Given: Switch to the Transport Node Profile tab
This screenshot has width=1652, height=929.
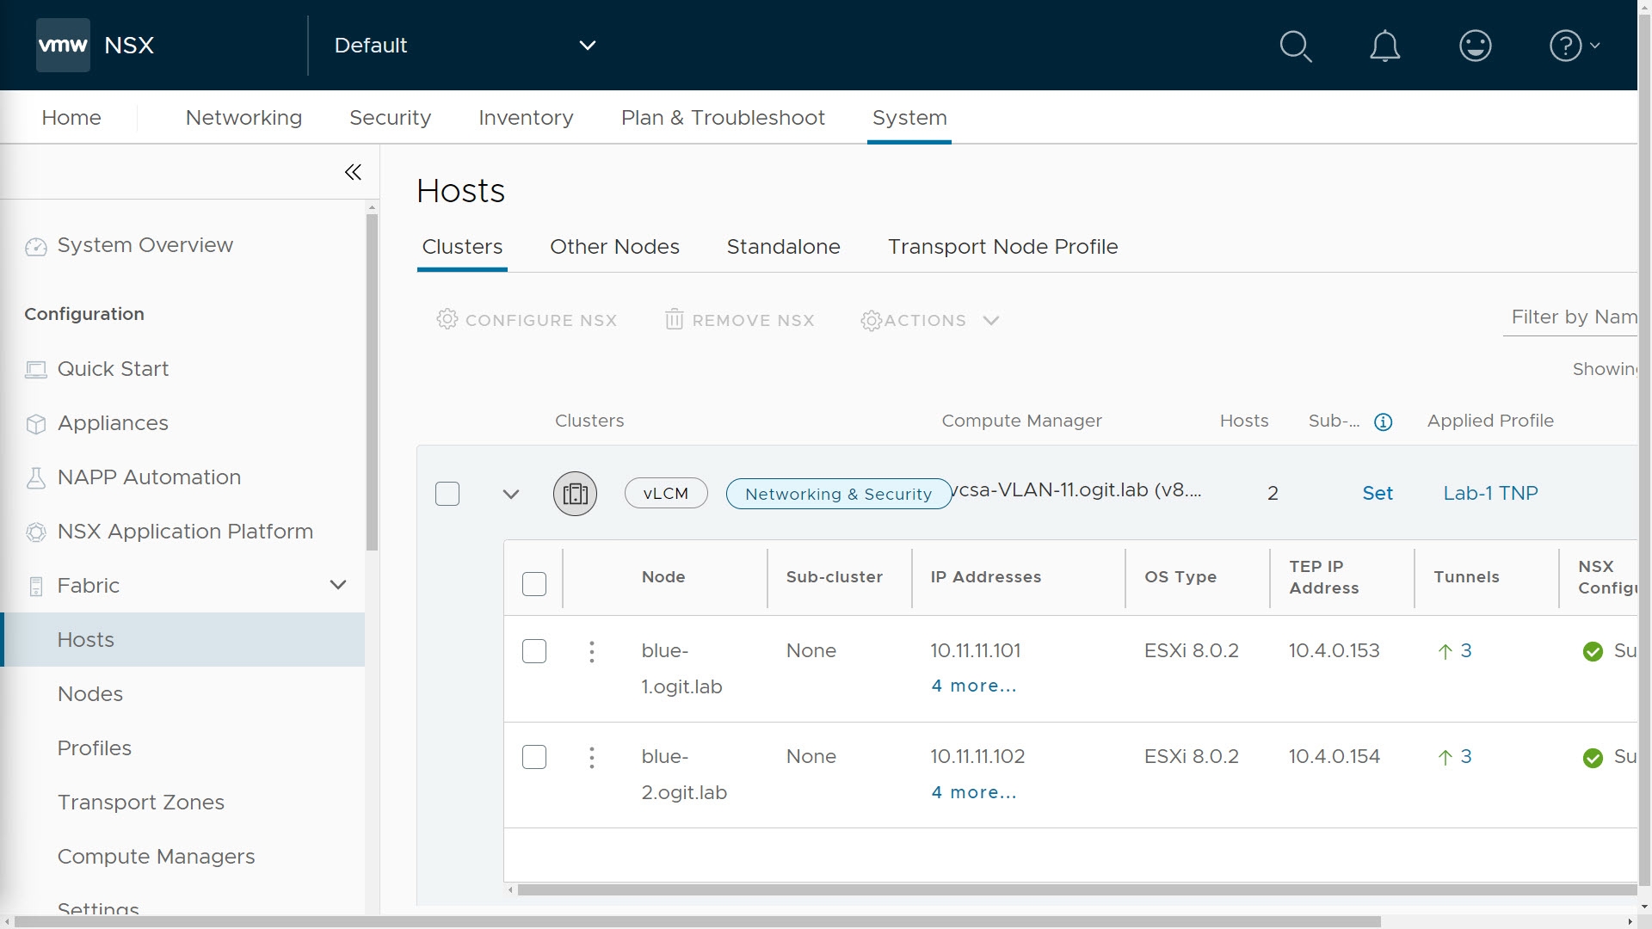Looking at the screenshot, I should click(x=1002, y=247).
